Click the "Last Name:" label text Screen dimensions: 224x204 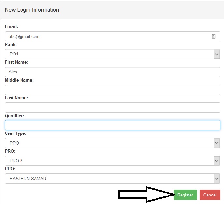pos(16,98)
